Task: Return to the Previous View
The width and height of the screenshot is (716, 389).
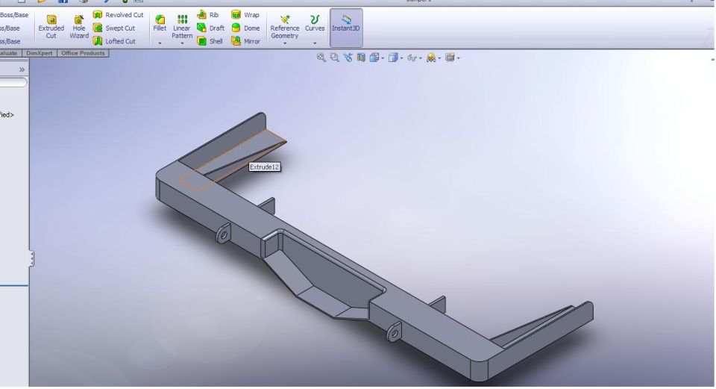Action: [x=348, y=57]
